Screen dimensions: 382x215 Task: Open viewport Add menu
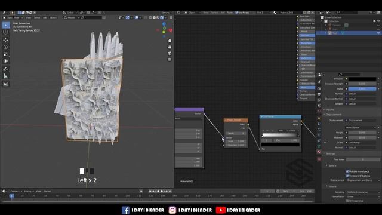[45, 17]
